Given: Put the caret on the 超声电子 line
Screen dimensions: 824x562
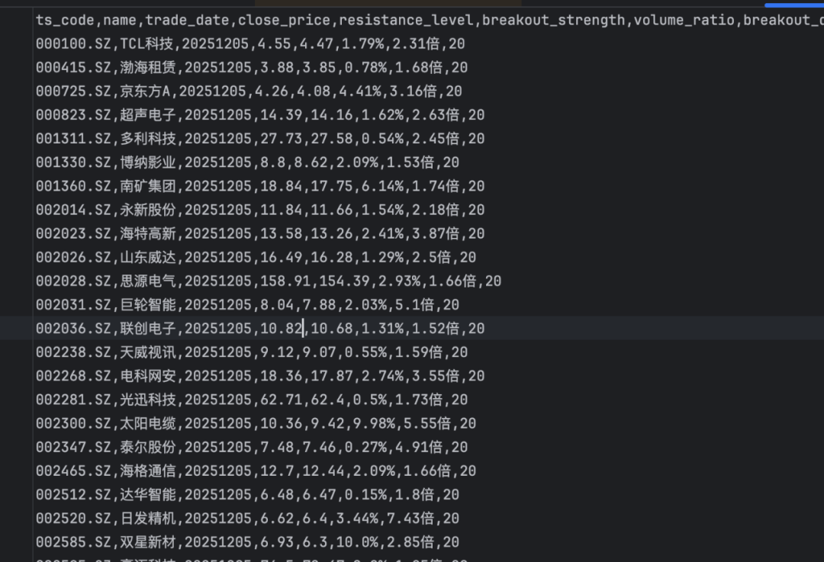Looking at the screenshot, I should pos(260,114).
